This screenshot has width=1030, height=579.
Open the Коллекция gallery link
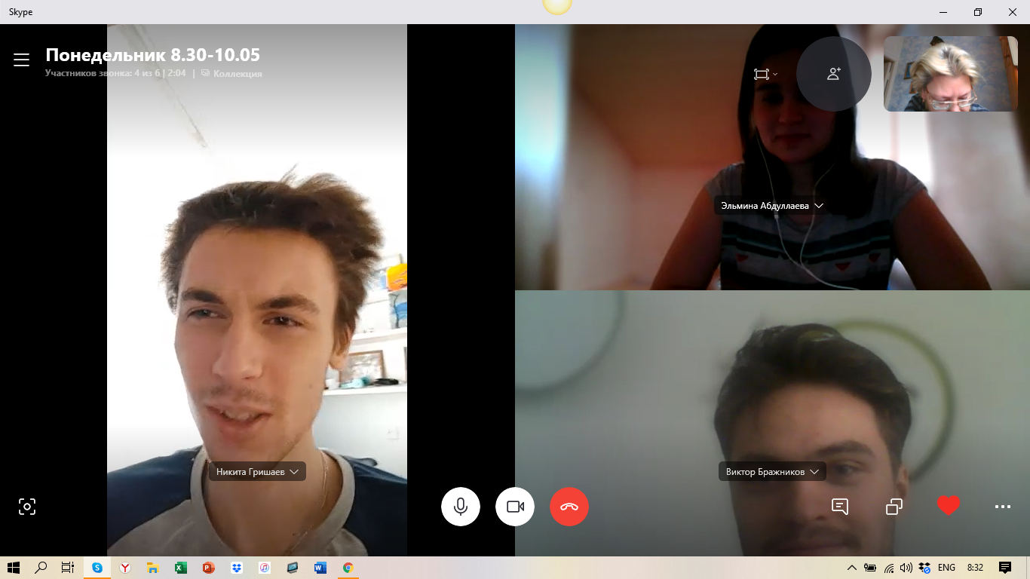click(237, 74)
